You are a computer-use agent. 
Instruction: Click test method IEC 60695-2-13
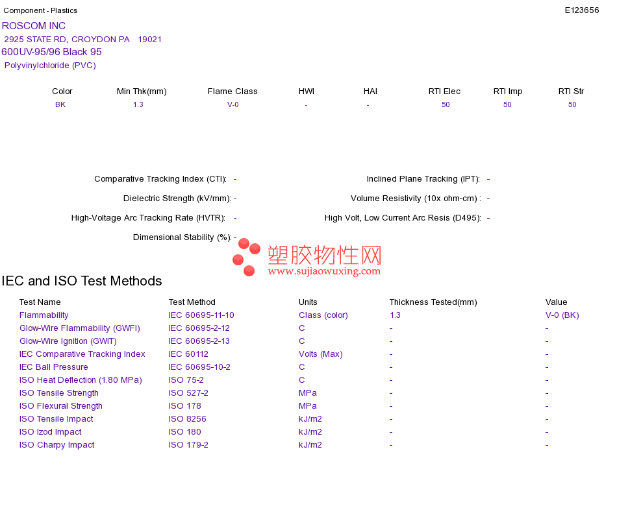coord(199,341)
